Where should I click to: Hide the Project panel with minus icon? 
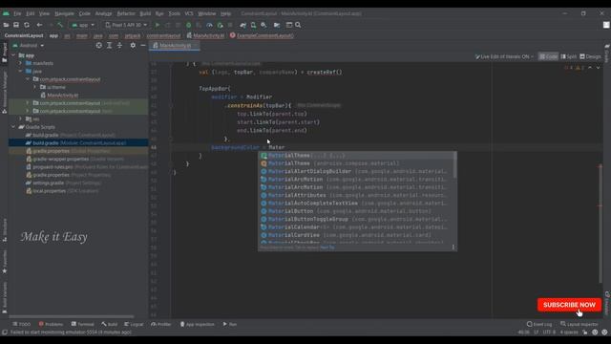coord(143,46)
